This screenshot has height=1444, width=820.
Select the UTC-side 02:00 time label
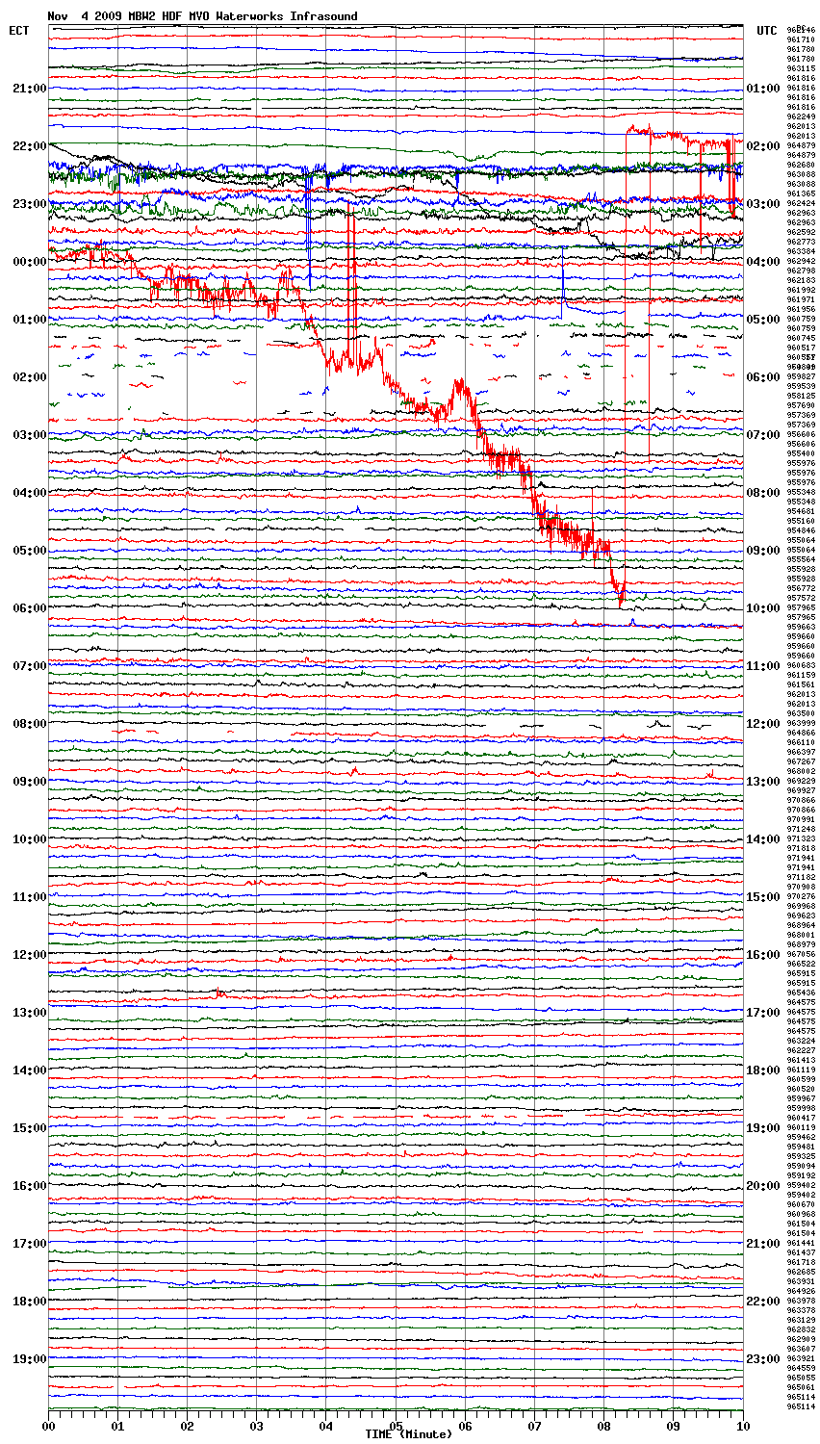[763, 146]
